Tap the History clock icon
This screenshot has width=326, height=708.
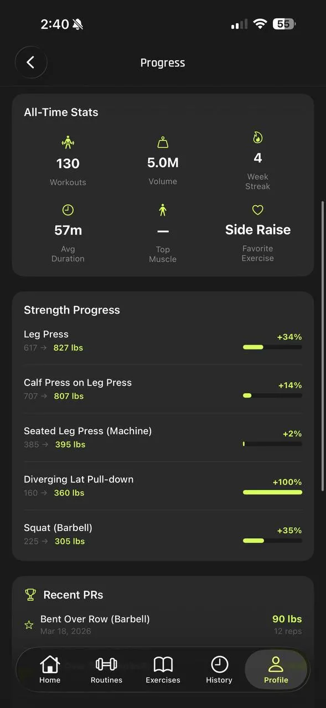pos(219,665)
